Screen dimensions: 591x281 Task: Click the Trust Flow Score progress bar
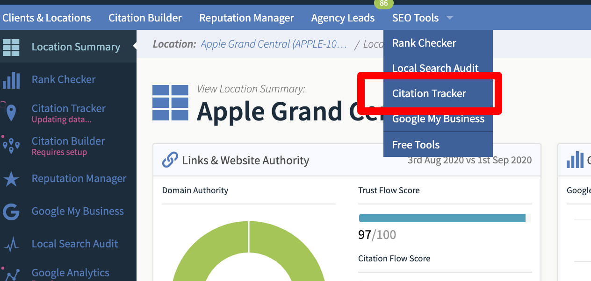pyautogui.click(x=445, y=218)
